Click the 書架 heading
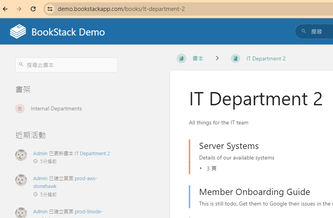The height and width of the screenshot is (218, 333). (x=23, y=89)
